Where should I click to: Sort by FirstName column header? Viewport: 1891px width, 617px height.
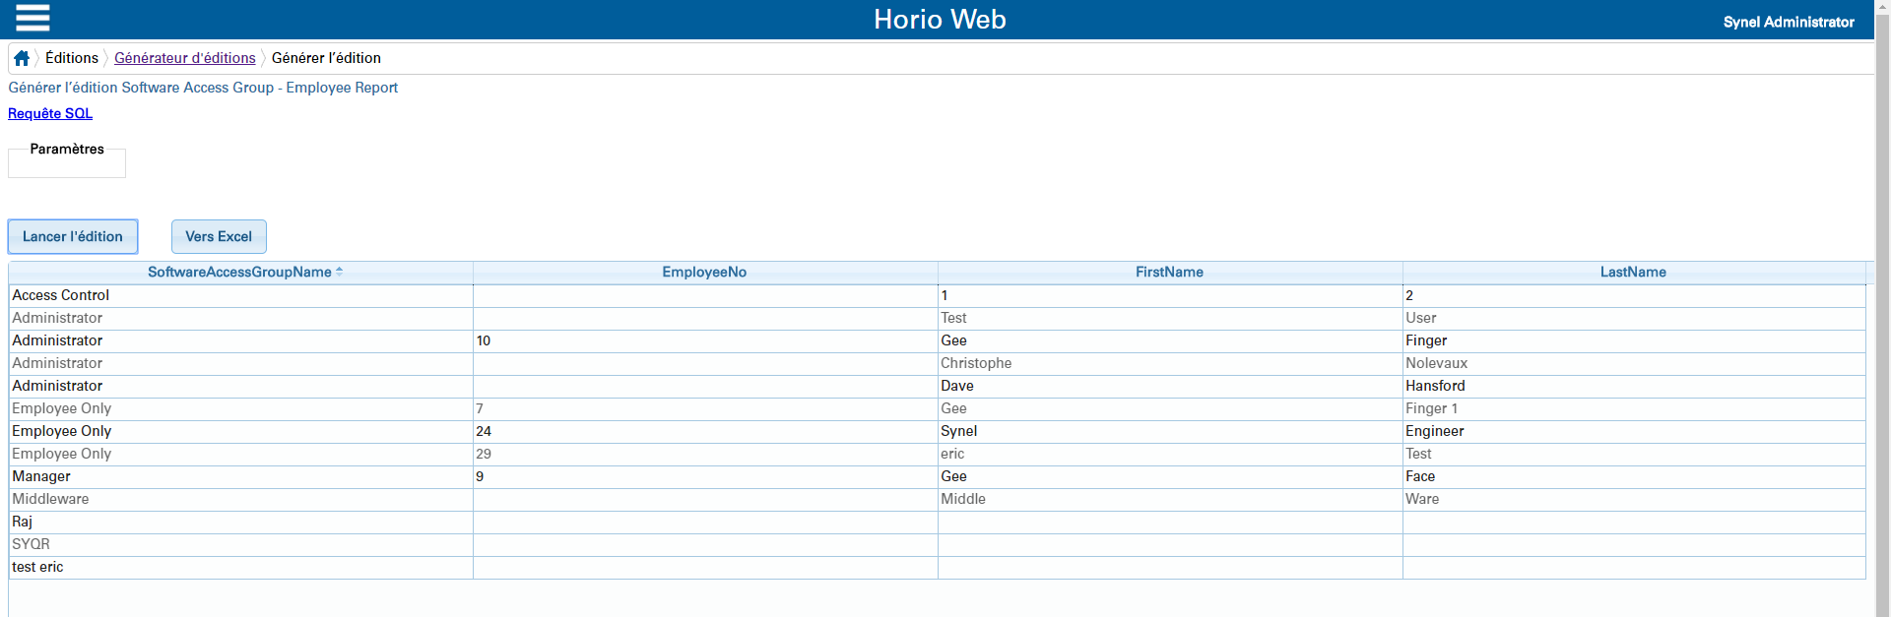pos(1169,273)
